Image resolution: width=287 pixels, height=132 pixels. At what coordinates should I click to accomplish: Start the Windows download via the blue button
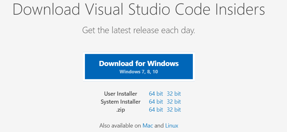pos(139,67)
